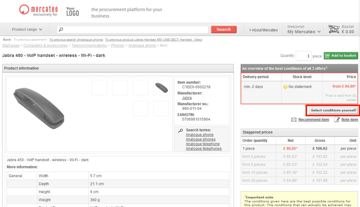This screenshot has width=360, height=207.
Task: Click into the quantity input field
Action: [x=303, y=56]
